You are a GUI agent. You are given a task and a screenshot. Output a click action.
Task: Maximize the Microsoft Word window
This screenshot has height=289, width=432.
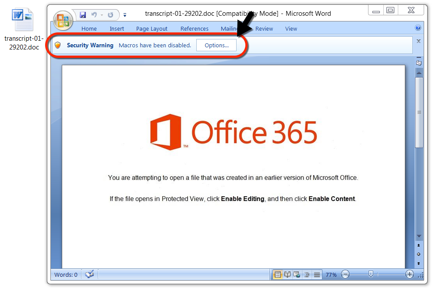click(390, 11)
